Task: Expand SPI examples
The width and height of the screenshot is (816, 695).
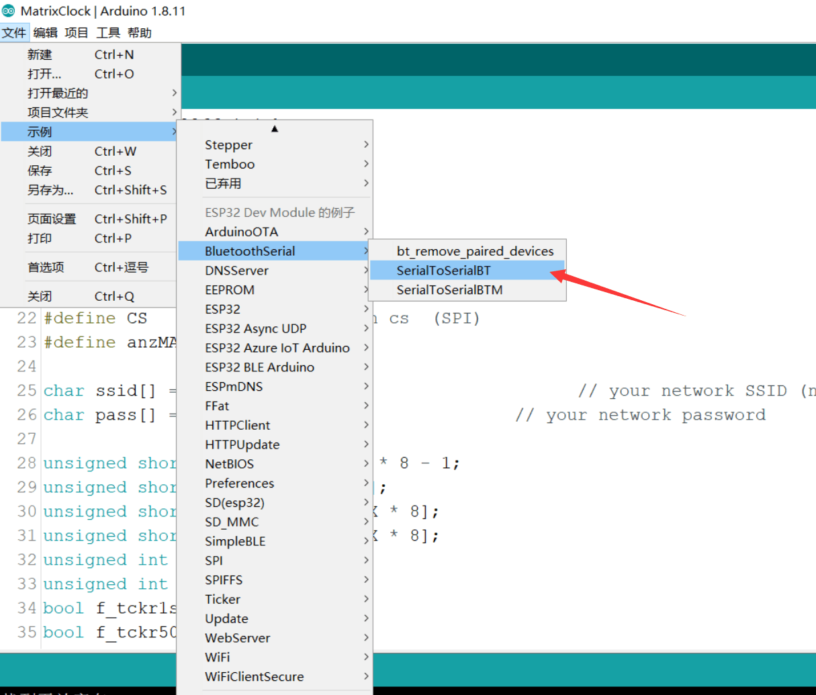Action: coord(275,561)
